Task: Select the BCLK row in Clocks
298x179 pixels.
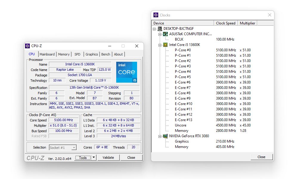Action: (212, 39)
